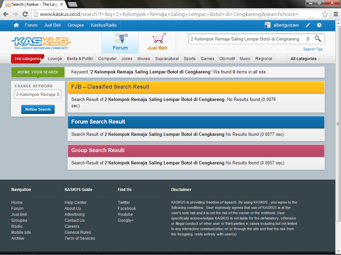This screenshot has width=341, height=255.
Task: Go back with the browser back arrow
Action: [x=6, y=14]
